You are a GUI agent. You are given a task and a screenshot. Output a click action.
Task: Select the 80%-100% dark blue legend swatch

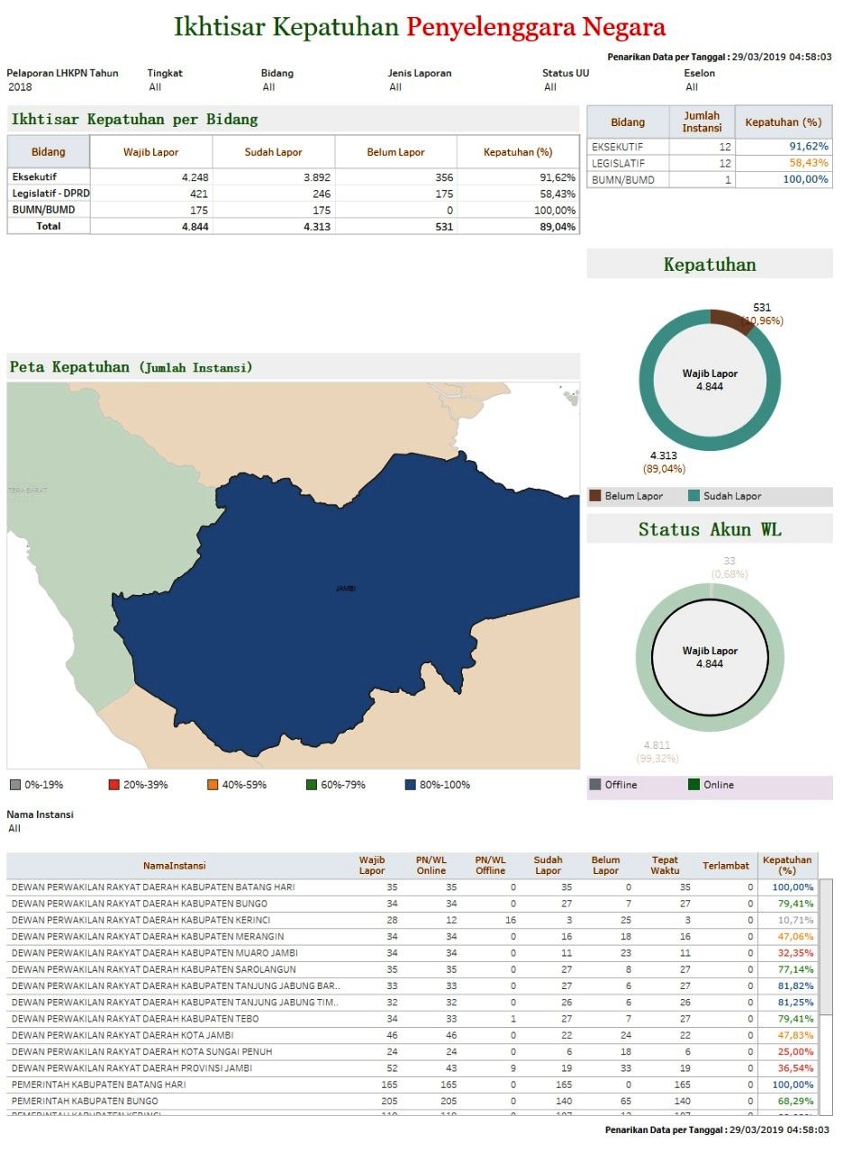click(x=411, y=785)
